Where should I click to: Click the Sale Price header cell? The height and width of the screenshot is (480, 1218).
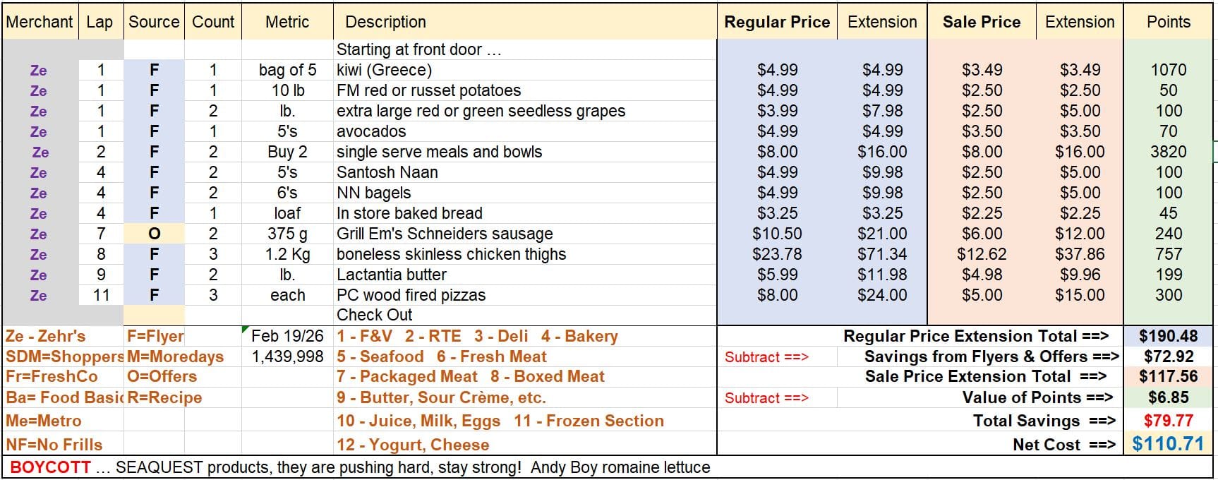tap(981, 22)
